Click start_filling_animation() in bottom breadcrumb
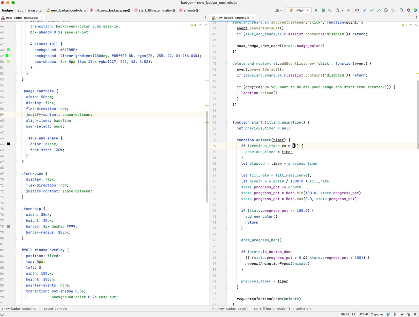The image size is (419, 317). click(272, 309)
